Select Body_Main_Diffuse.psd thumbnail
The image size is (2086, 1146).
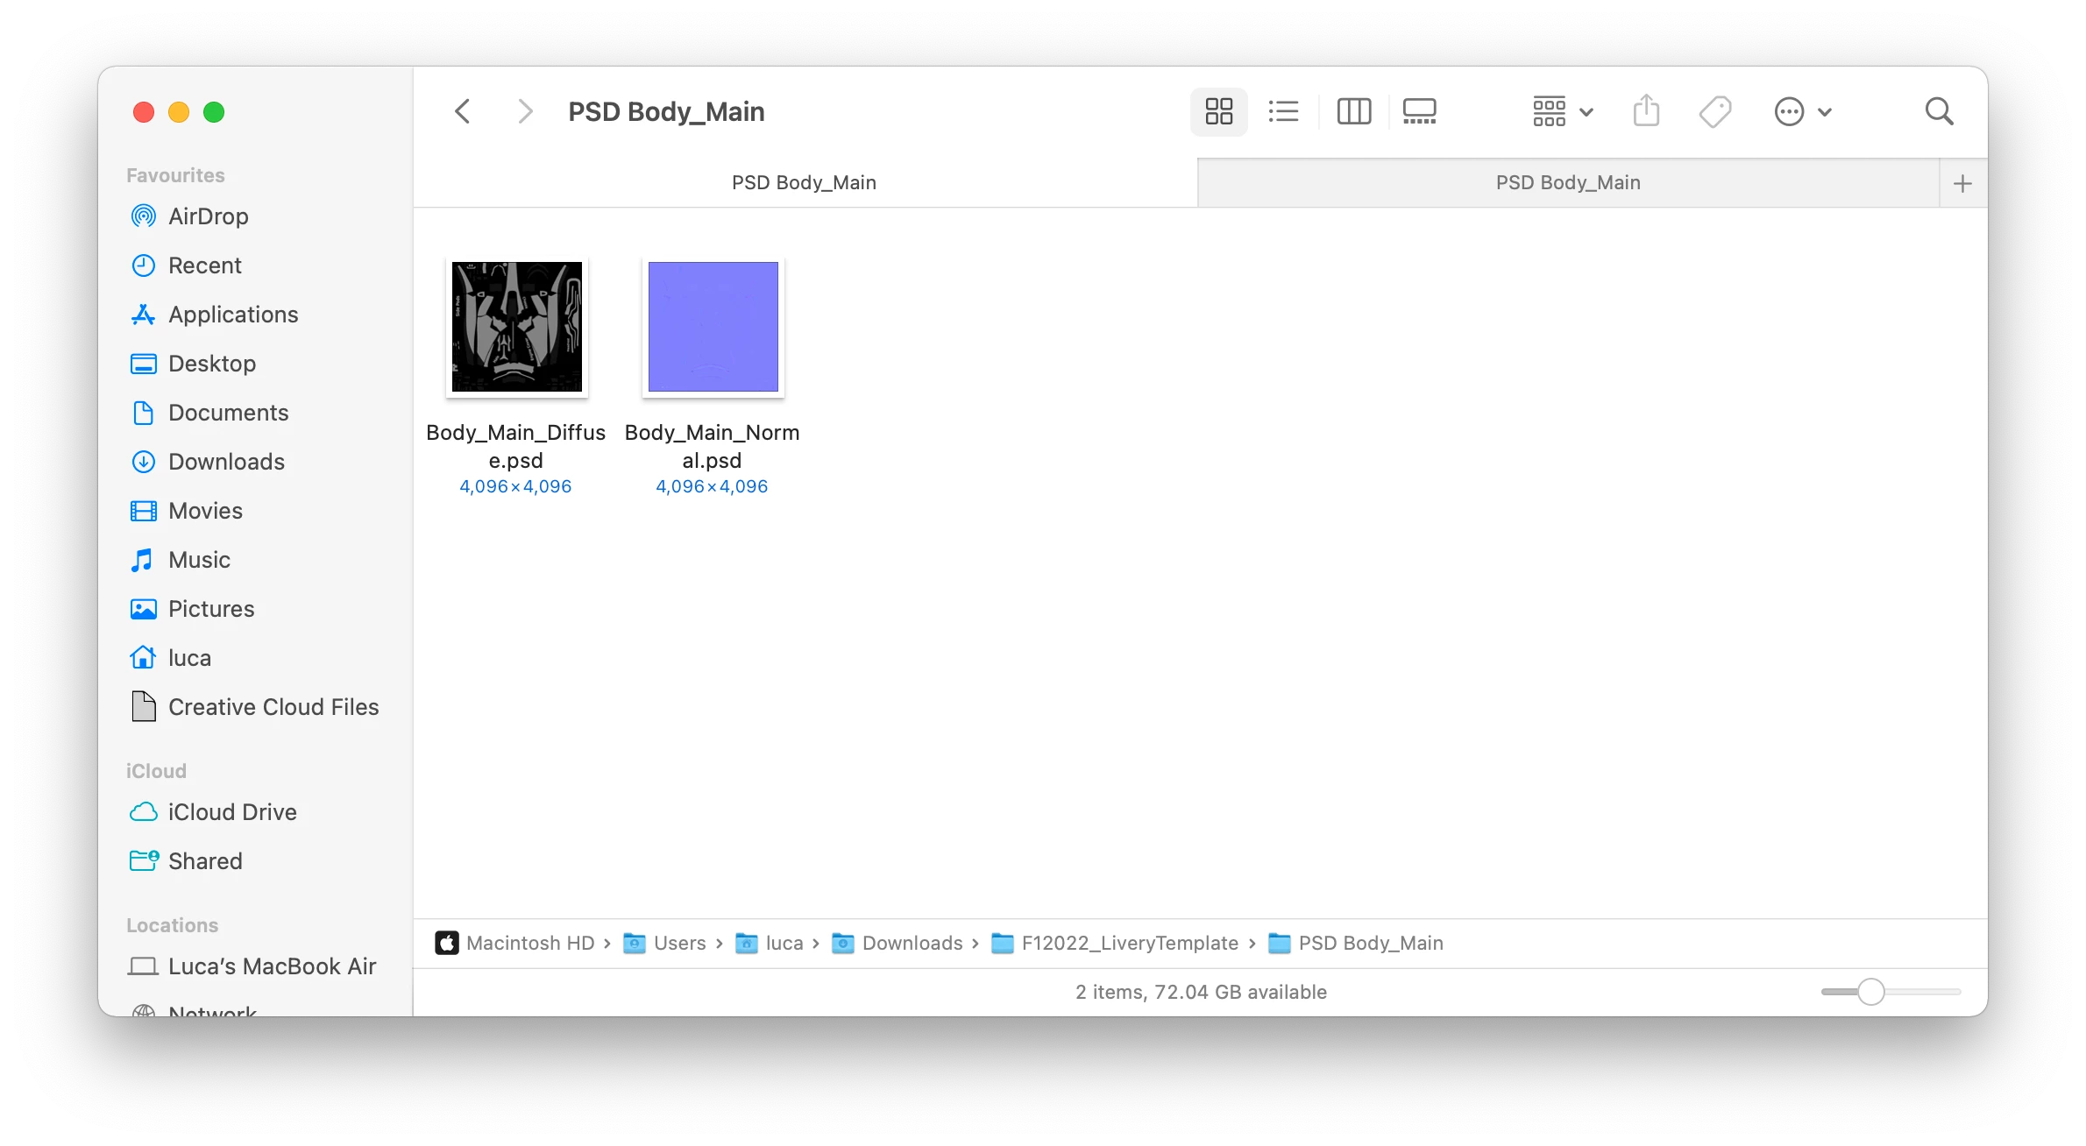coord(516,327)
